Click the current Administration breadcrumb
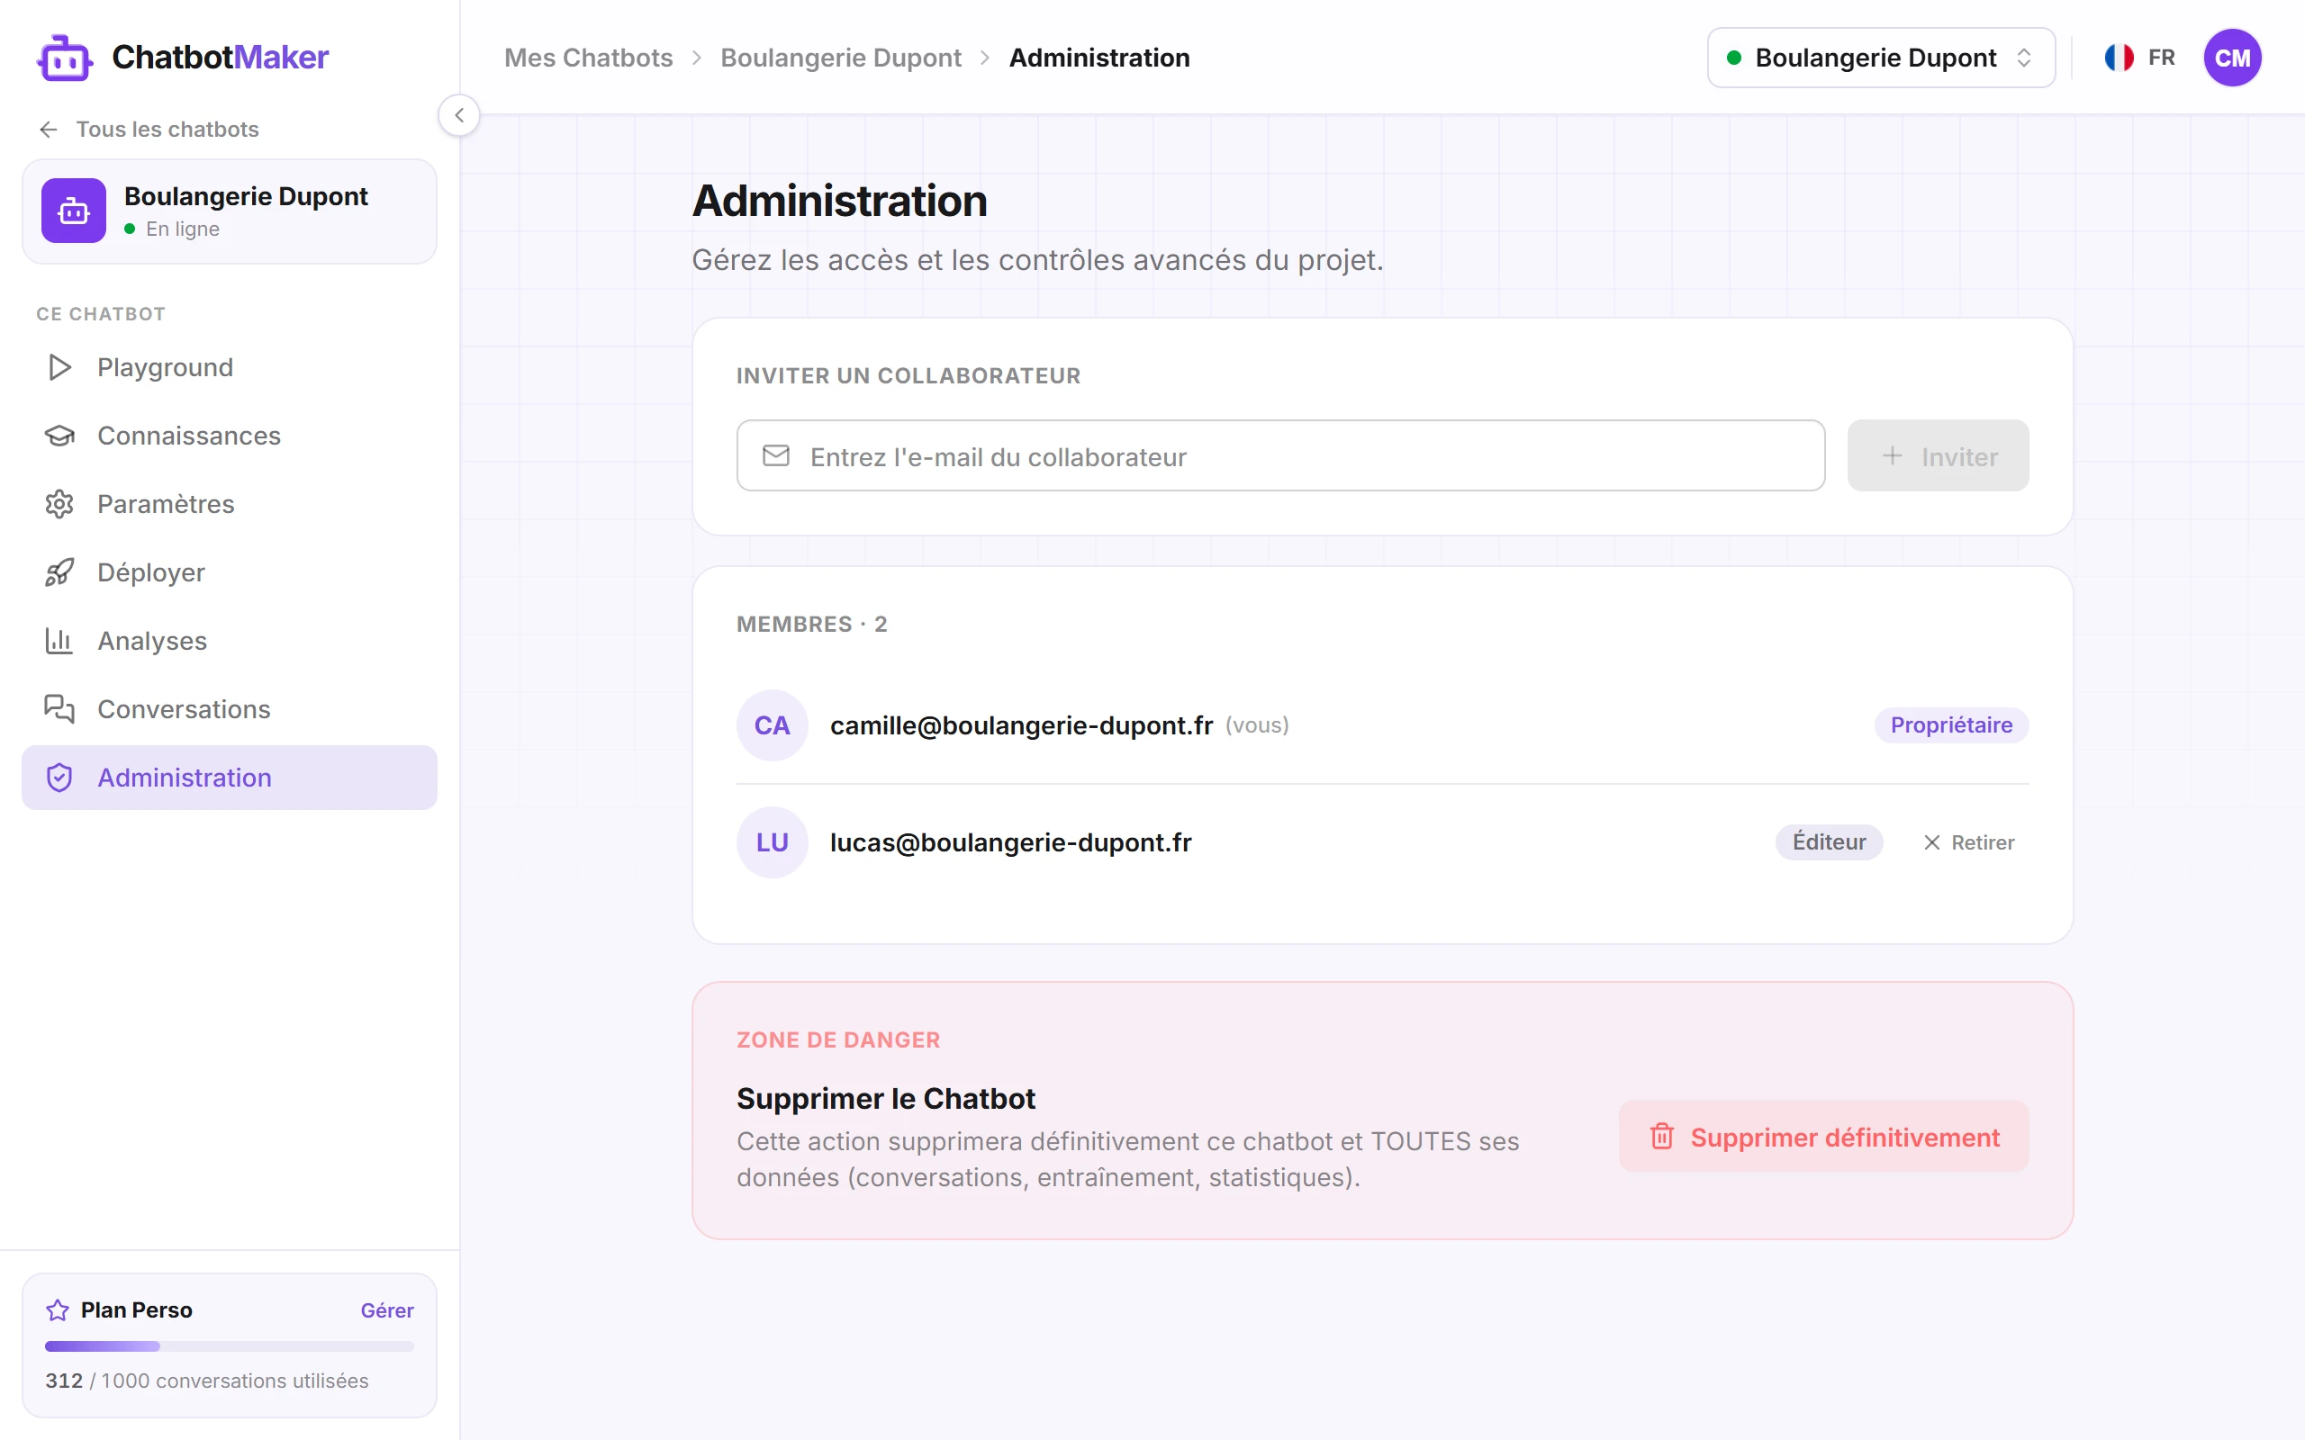This screenshot has height=1440, width=2305. [x=1099, y=58]
